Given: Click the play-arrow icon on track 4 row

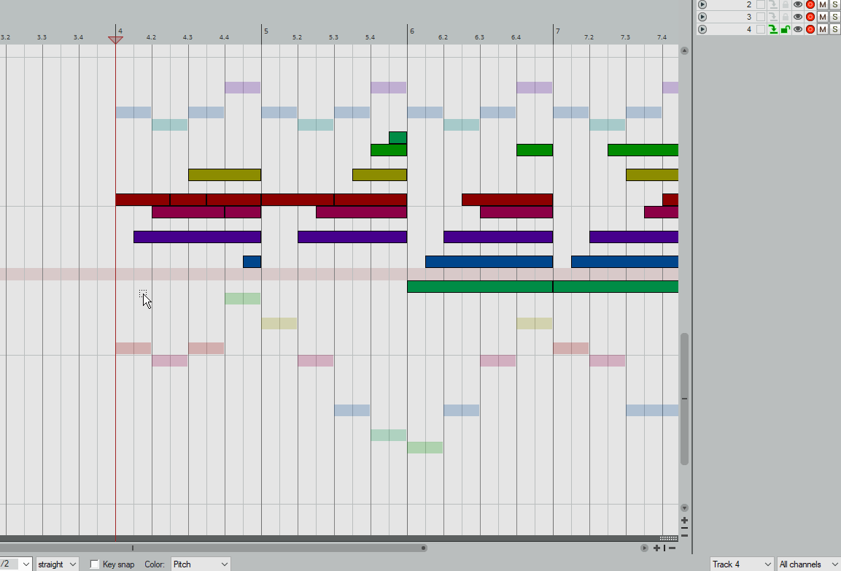Looking at the screenshot, I should point(702,29).
